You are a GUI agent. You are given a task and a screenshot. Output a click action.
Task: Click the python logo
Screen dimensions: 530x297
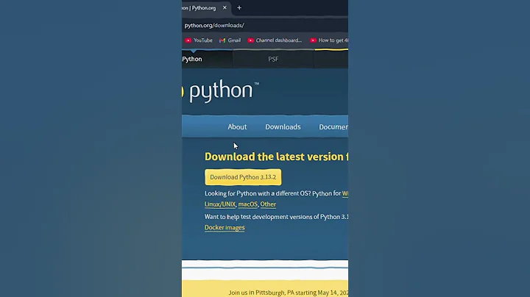[220, 90]
